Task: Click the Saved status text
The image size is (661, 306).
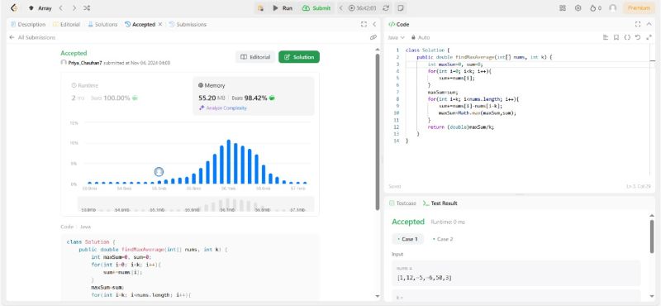Action: [x=395, y=186]
